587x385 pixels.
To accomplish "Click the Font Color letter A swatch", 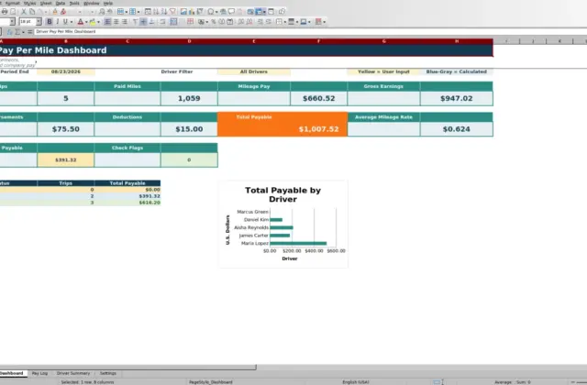I will pyautogui.click(x=81, y=22).
